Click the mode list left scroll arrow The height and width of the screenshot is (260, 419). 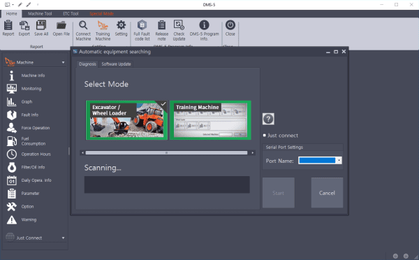[82, 153]
